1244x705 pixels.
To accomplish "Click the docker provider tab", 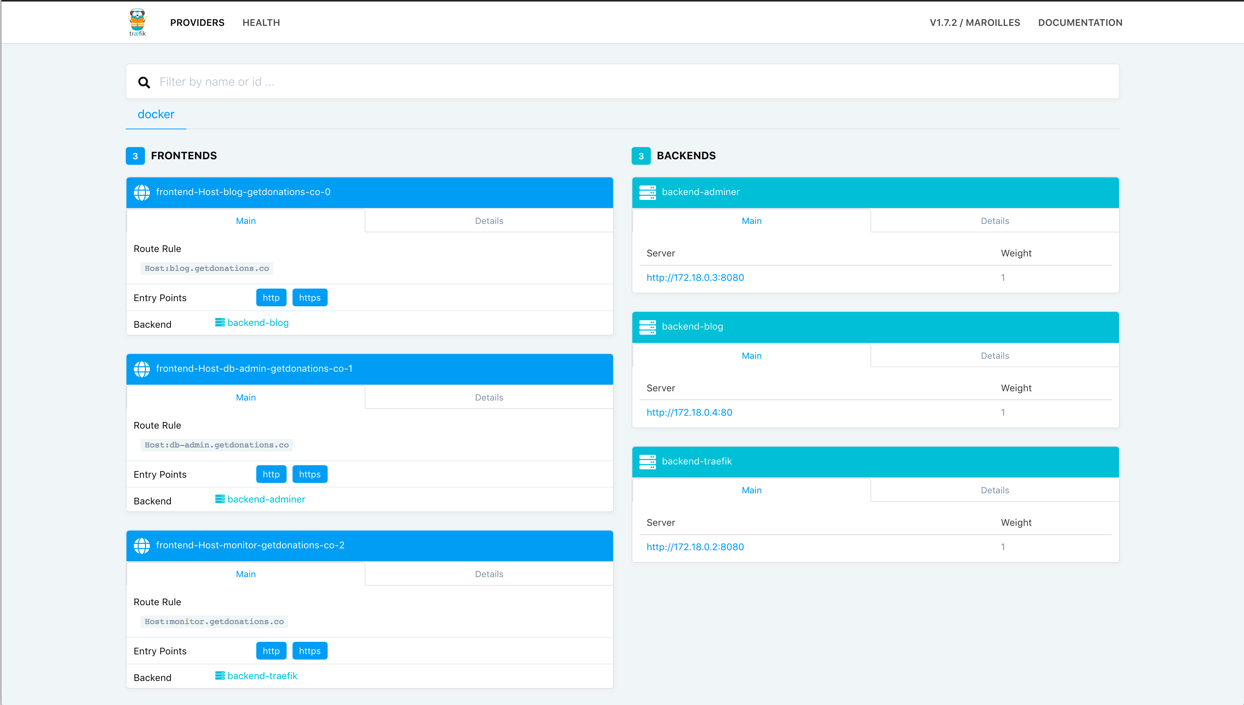I will (156, 113).
